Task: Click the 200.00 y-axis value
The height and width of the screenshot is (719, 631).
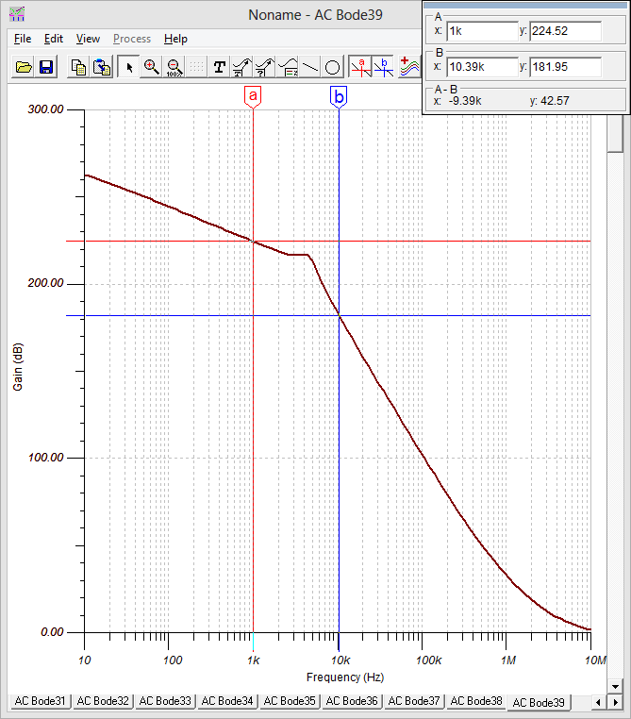Action: (x=45, y=283)
